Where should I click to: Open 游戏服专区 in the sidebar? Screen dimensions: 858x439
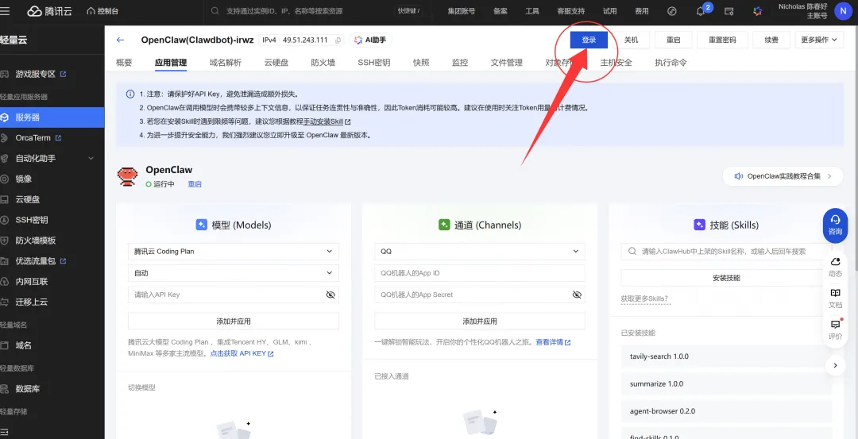(x=36, y=74)
